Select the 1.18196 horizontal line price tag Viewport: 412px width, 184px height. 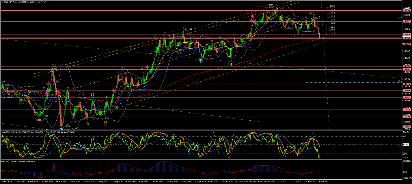[406, 44]
